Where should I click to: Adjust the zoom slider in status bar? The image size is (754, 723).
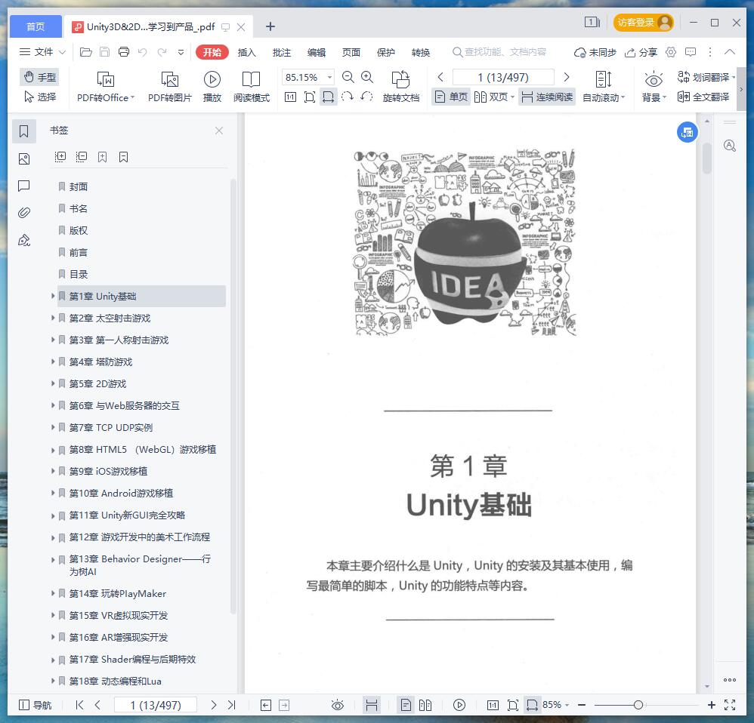coord(638,705)
